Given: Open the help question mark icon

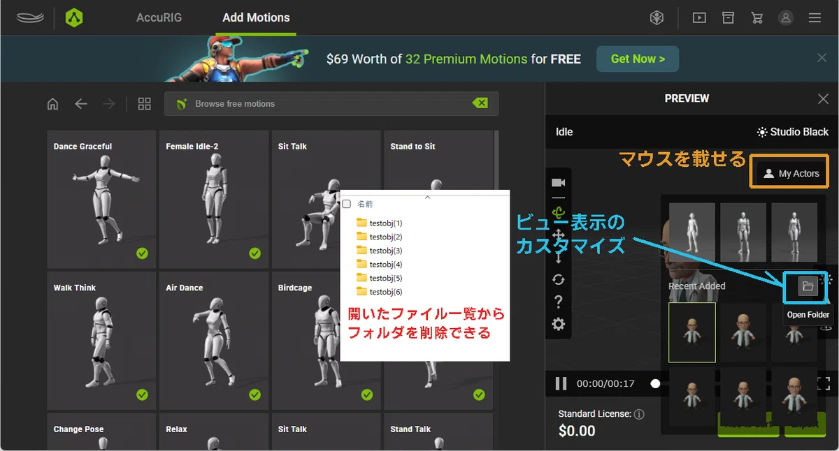Looking at the screenshot, I should (x=558, y=302).
